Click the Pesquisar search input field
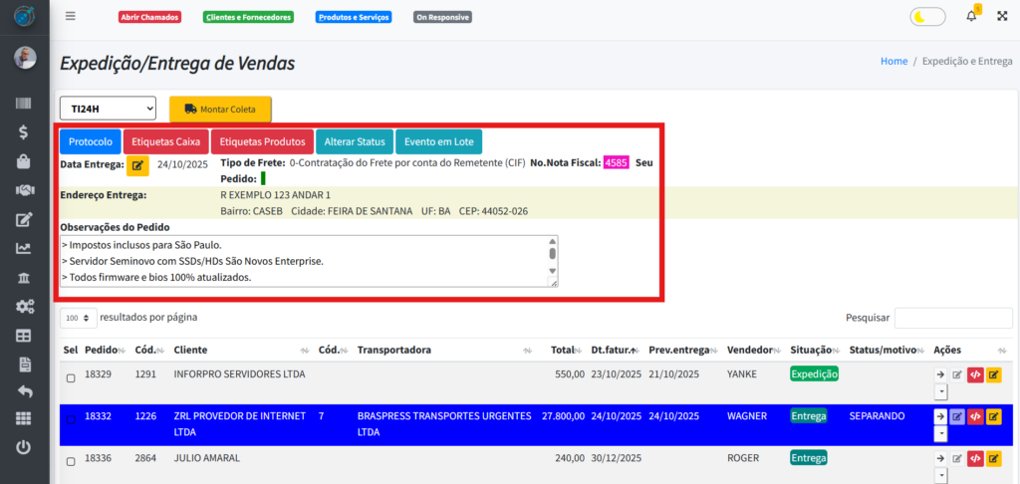 (x=951, y=318)
